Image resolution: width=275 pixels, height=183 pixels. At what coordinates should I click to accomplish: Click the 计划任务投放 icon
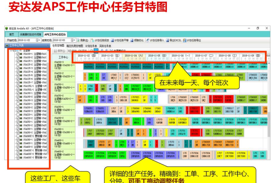(x=93, y=40)
